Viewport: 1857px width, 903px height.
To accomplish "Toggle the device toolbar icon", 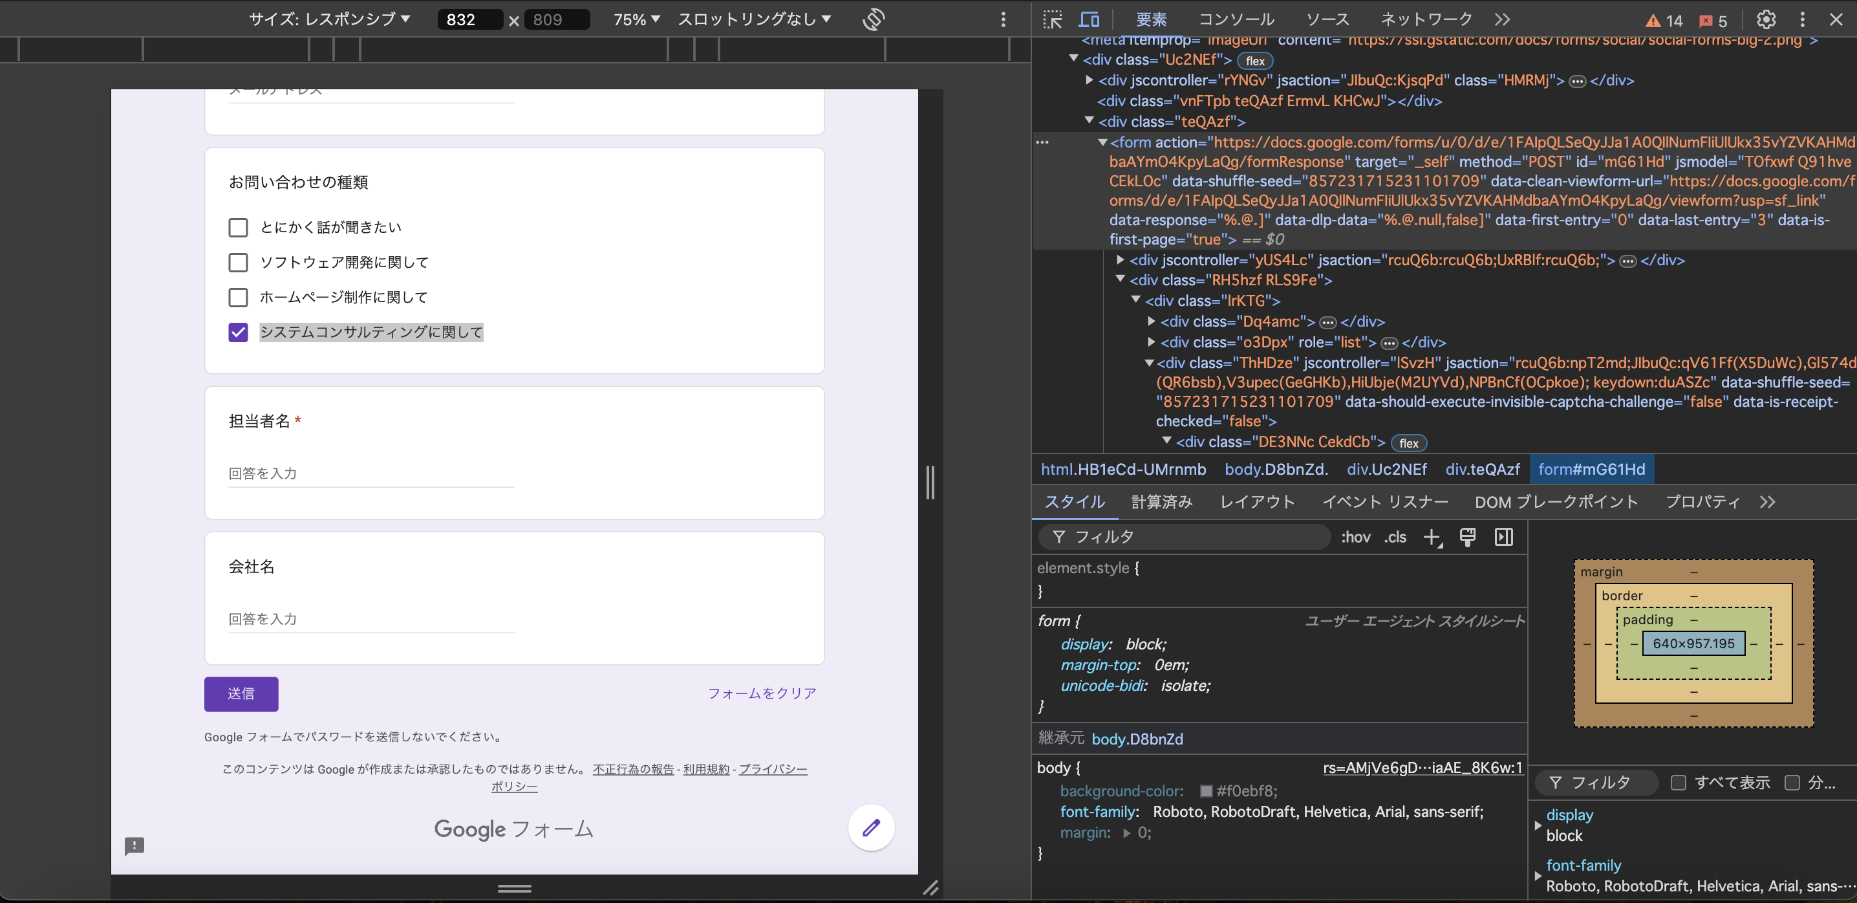I will tap(1089, 19).
